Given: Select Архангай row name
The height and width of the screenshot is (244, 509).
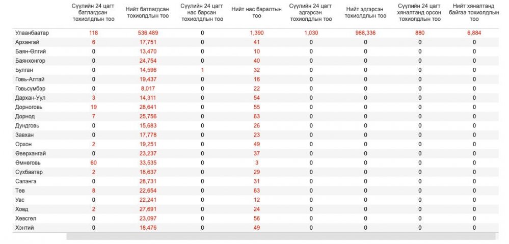Looking at the screenshot, I should coord(28,42).
